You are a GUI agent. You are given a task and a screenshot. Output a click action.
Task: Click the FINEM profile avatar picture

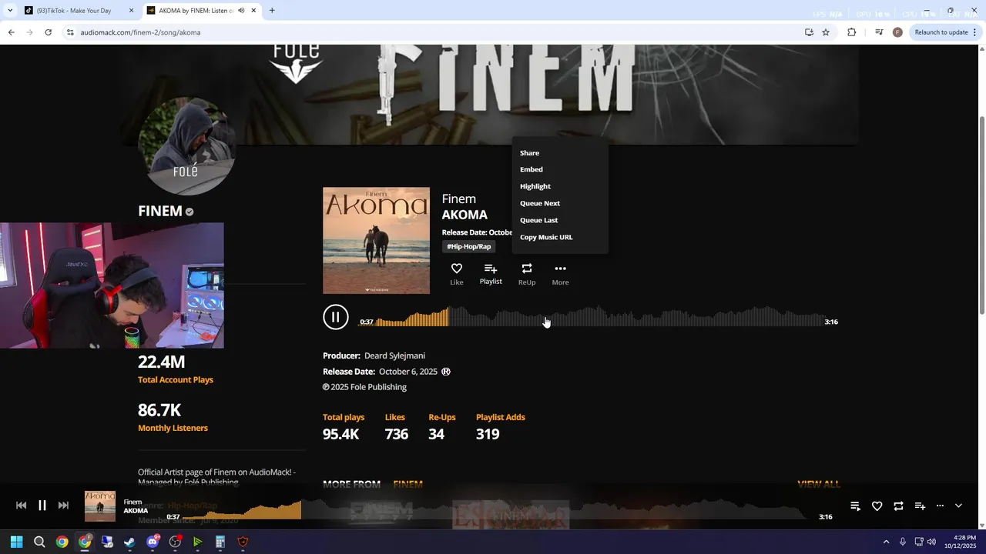click(x=186, y=146)
